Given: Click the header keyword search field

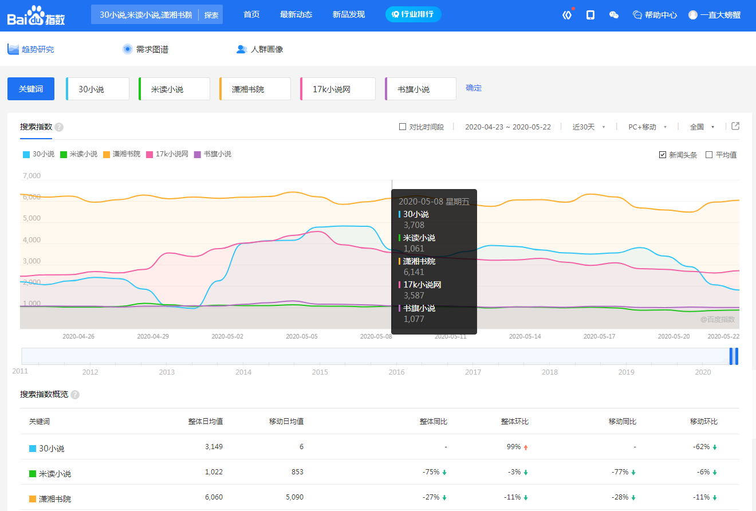Looking at the screenshot, I should [146, 15].
